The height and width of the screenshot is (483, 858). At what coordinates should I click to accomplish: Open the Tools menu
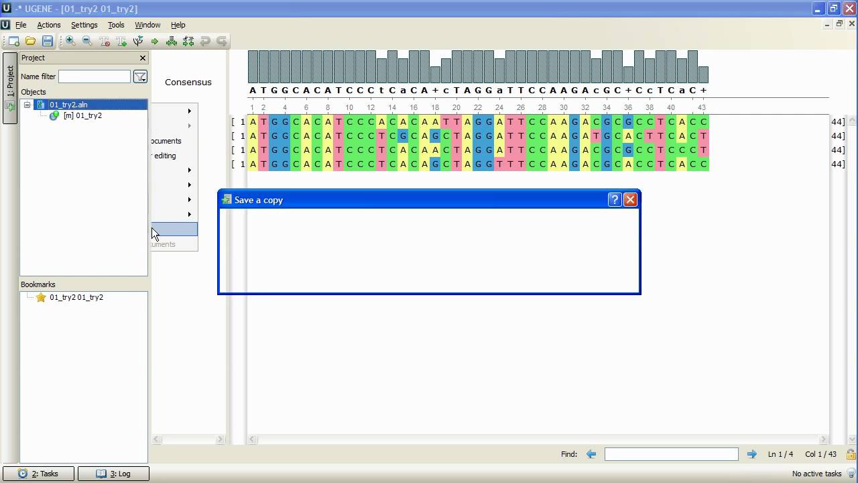point(116,25)
